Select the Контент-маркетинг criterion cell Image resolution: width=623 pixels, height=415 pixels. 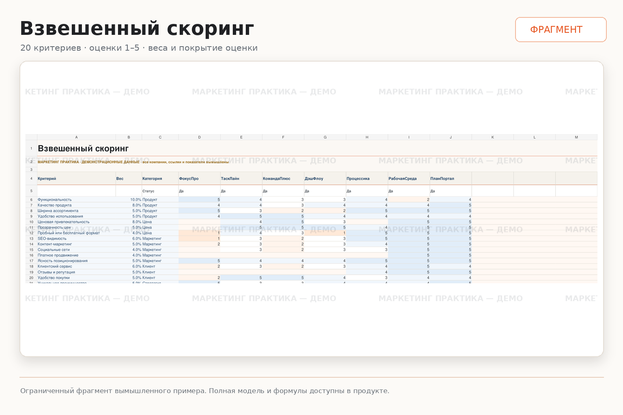(x=76, y=244)
